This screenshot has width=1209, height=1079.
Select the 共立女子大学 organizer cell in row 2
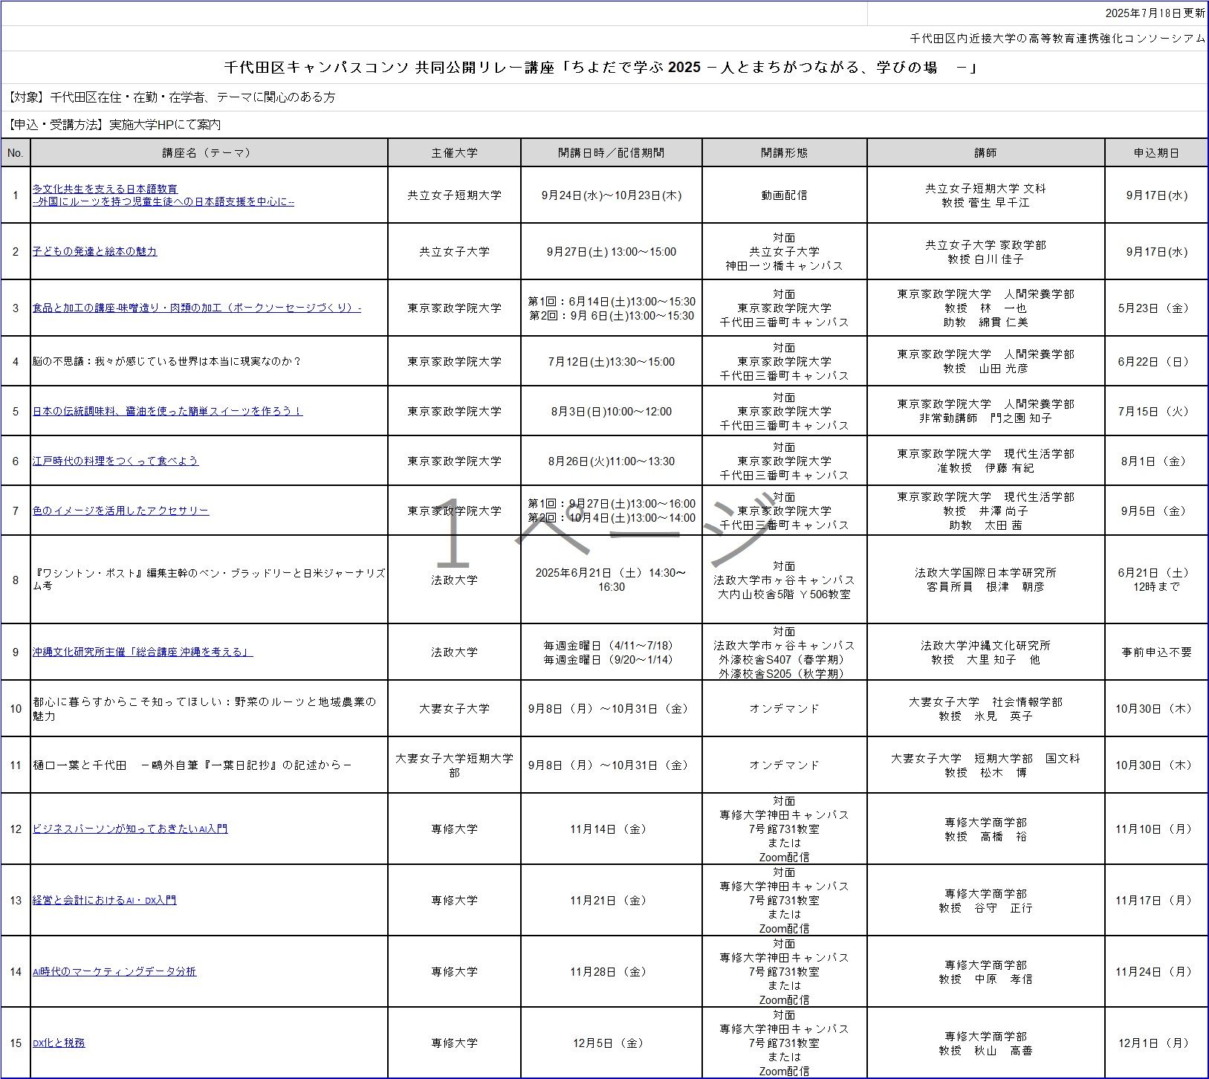click(454, 251)
